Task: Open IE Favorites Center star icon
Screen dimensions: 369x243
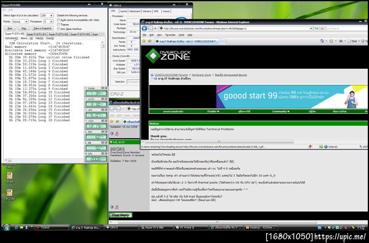Action: point(144,41)
